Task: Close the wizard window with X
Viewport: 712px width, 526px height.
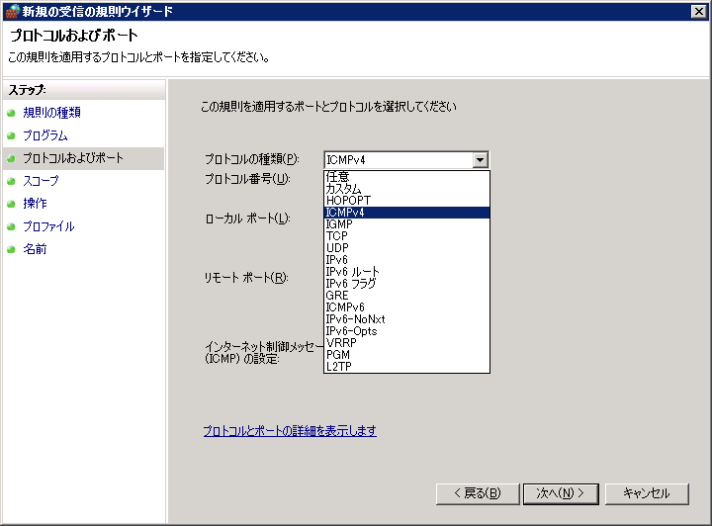Action: pyautogui.click(x=698, y=11)
